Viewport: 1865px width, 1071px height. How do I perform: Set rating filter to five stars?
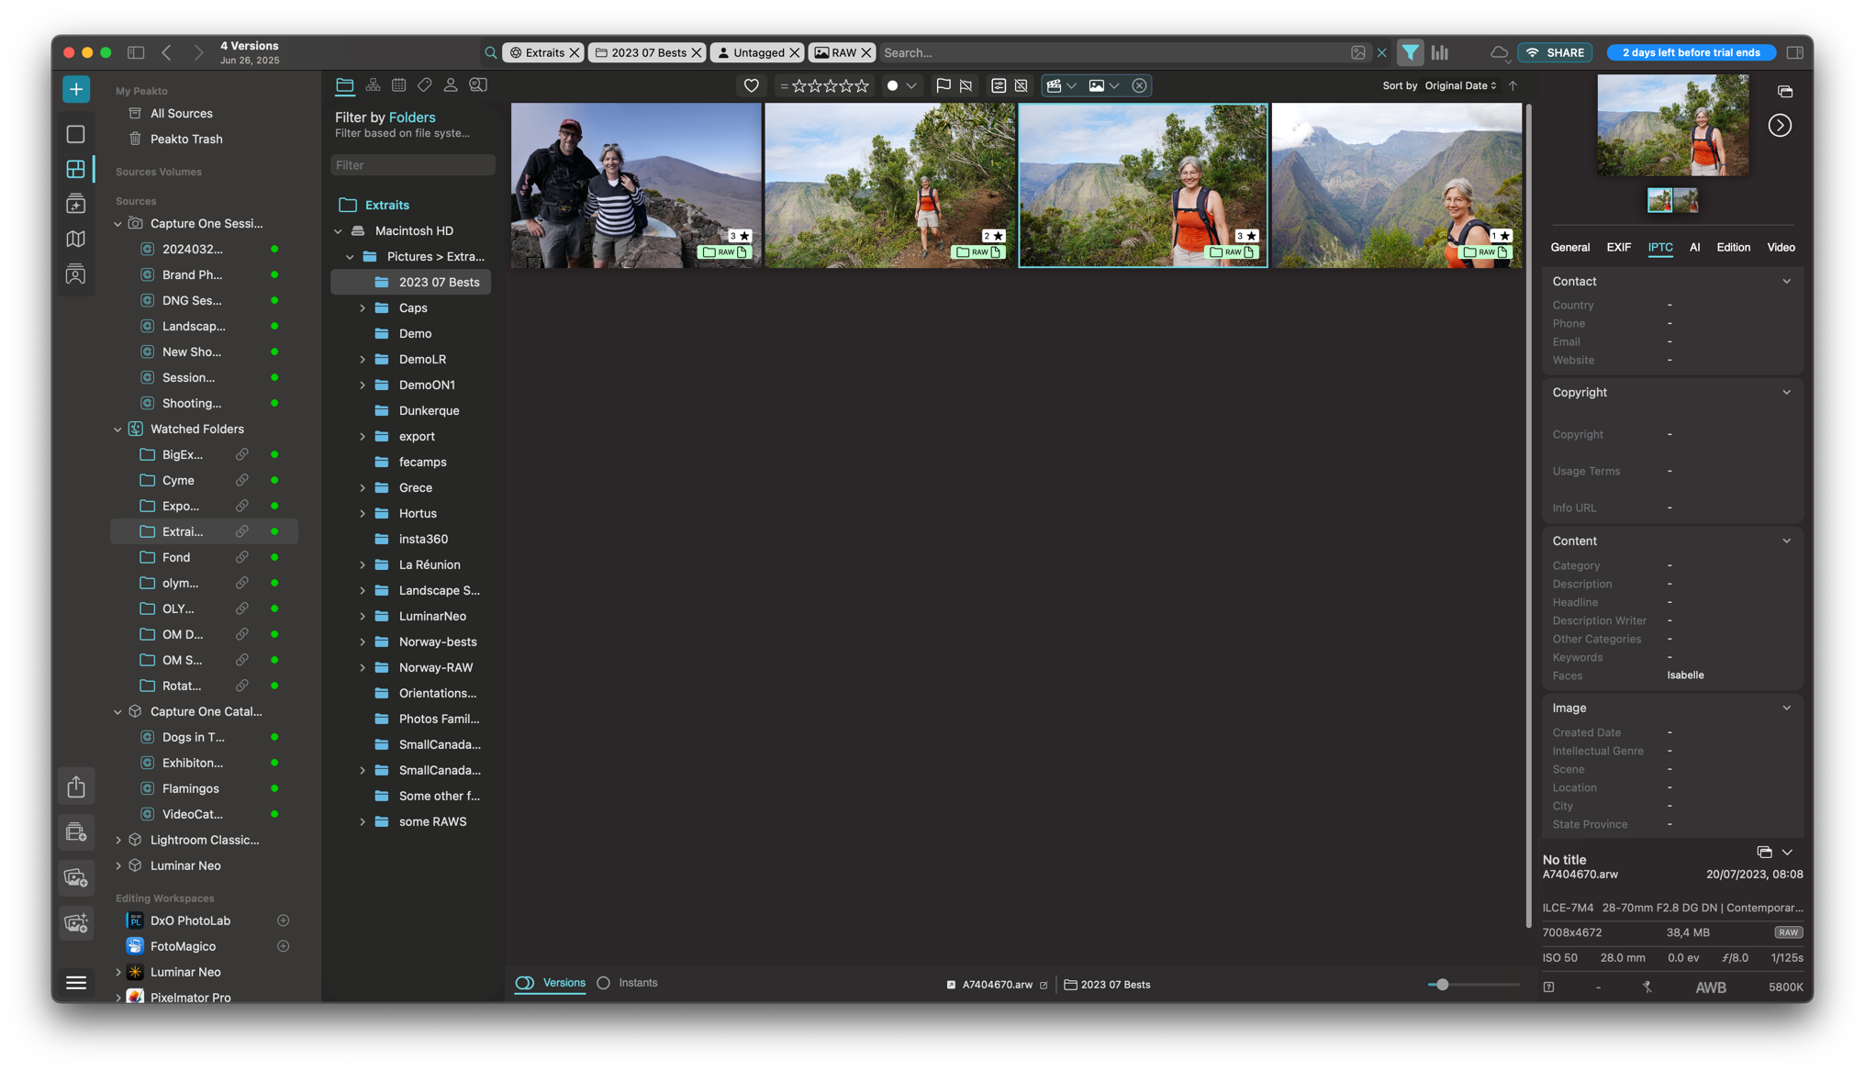click(861, 85)
